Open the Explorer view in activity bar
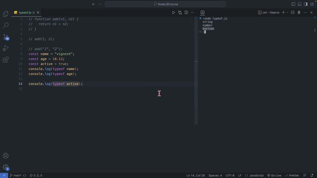 [5, 14]
